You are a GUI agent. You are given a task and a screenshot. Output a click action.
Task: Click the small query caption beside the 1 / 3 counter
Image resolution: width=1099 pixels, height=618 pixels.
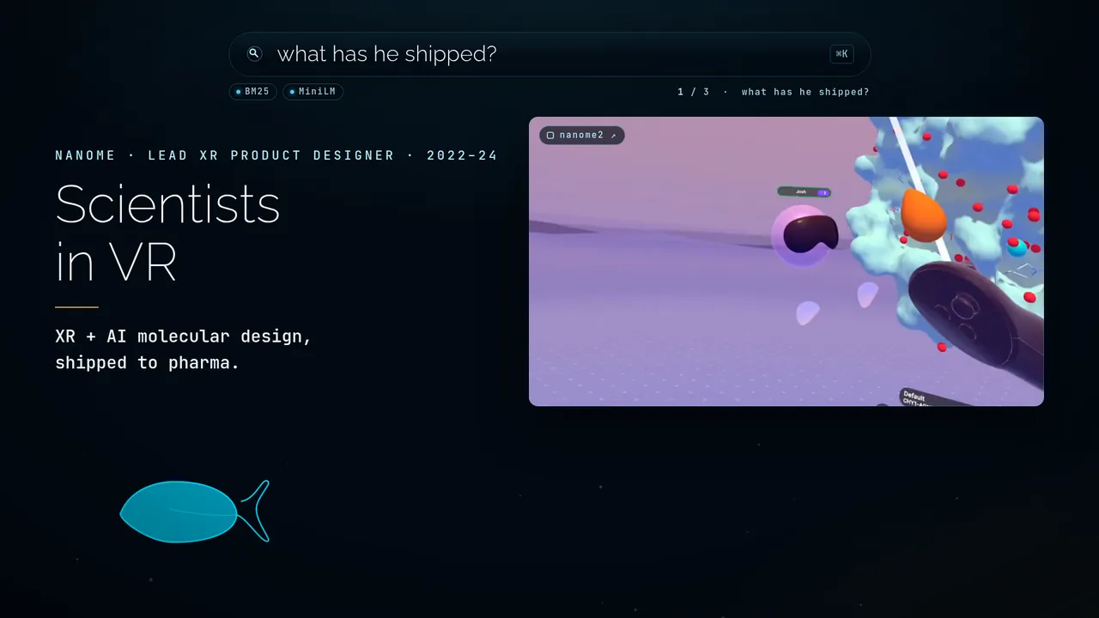tap(805, 92)
